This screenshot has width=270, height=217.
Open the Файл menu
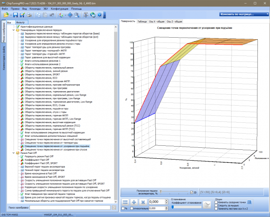click(4, 9)
